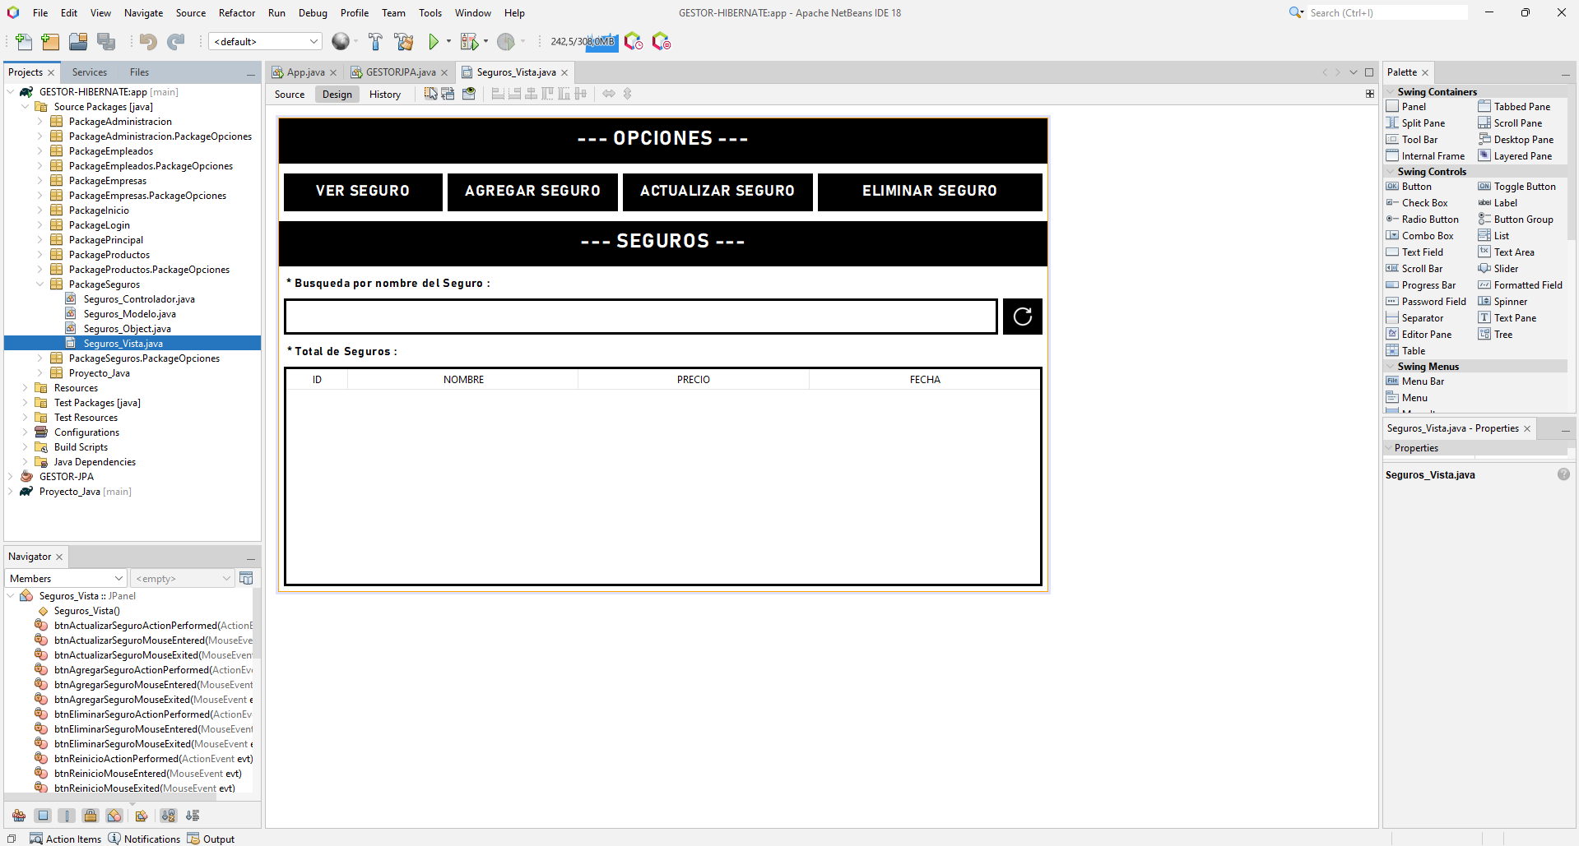Click the ACTUALIZAR SEGURO button
Viewport: 1579px width, 846px height.
718,192
